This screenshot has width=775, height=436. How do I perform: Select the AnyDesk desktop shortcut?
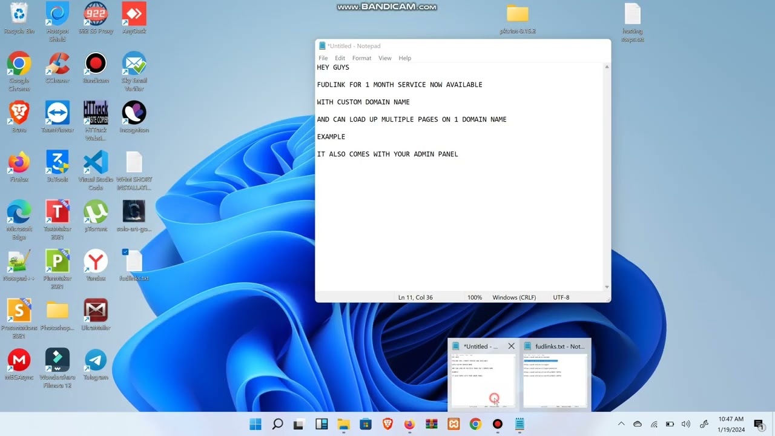tap(134, 18)
